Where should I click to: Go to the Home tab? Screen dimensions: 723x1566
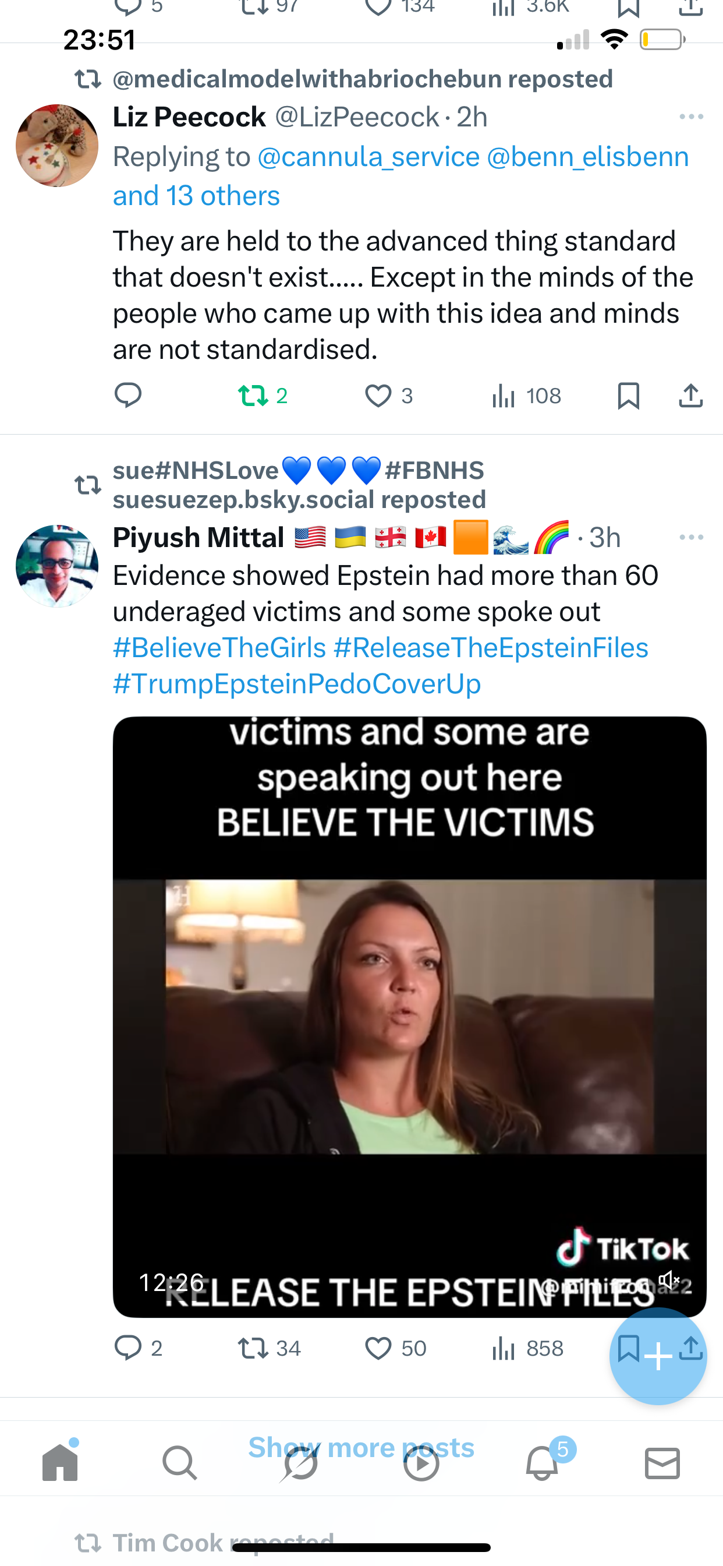point(60,1462)
